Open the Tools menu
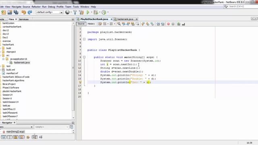The width and height of the screenshot is (258, 145). 76,7
